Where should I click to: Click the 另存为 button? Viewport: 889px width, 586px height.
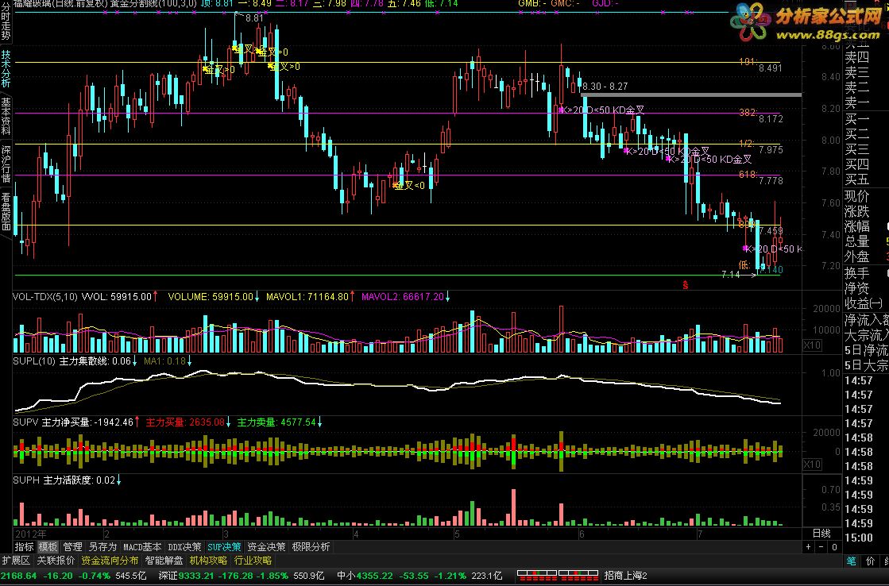click(x=102, y=547)
